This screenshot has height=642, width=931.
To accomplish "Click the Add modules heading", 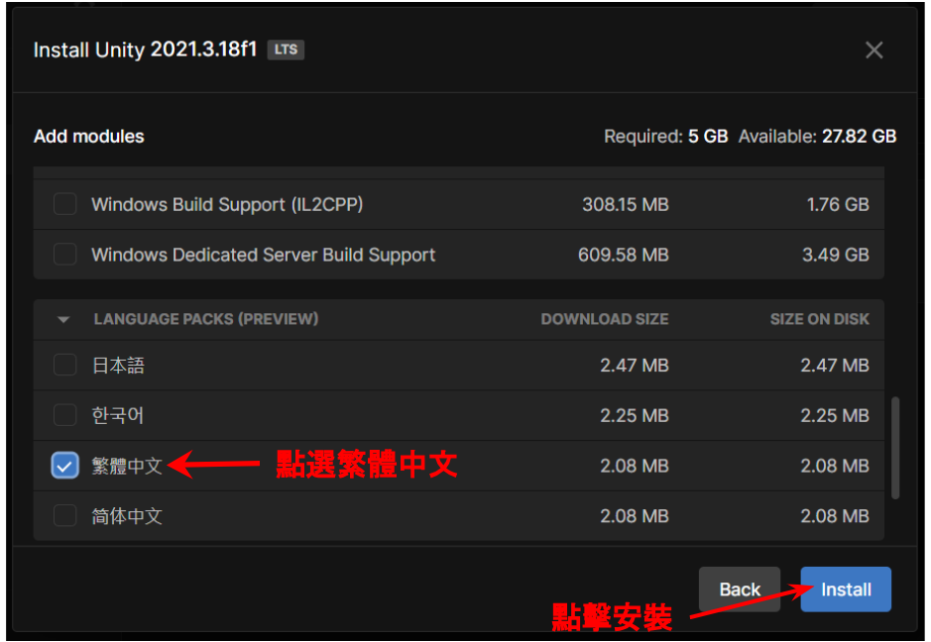I will pyautogui.click(x=88, y=137).
